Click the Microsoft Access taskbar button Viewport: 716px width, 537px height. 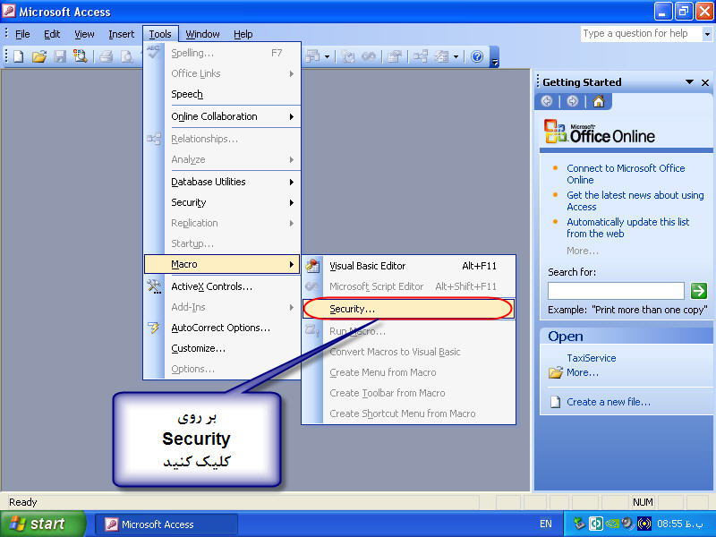pos(166,524)
